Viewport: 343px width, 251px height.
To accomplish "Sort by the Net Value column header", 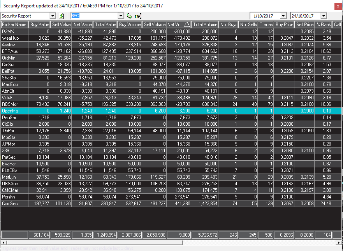I will 82,25.
